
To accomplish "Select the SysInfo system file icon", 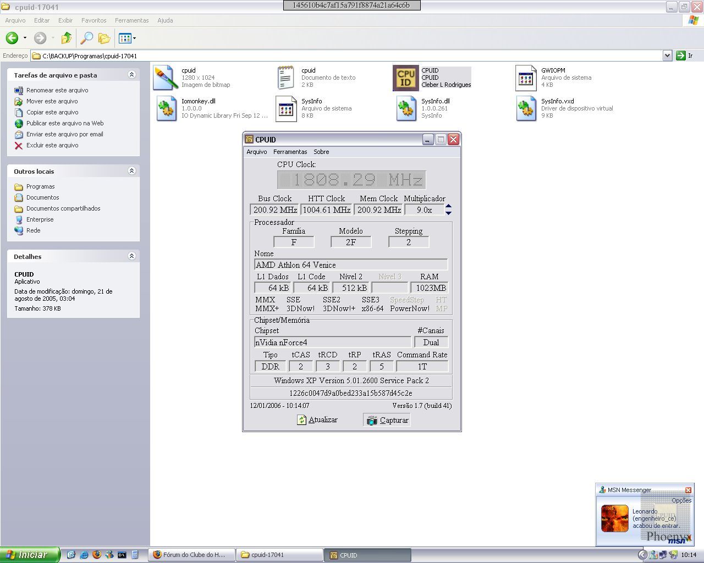I will click(x=286, y=108).
